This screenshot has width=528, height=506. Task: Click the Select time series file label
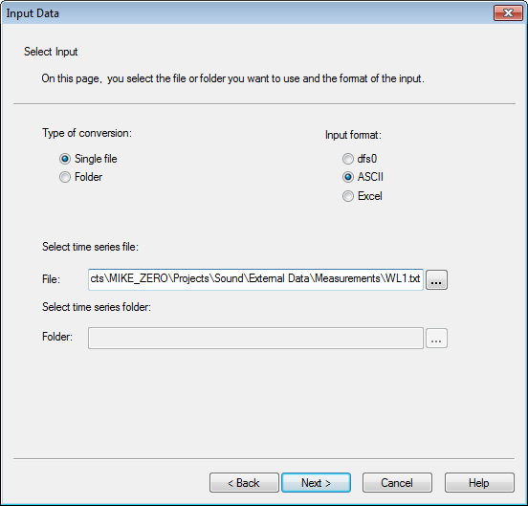(90, 247)
